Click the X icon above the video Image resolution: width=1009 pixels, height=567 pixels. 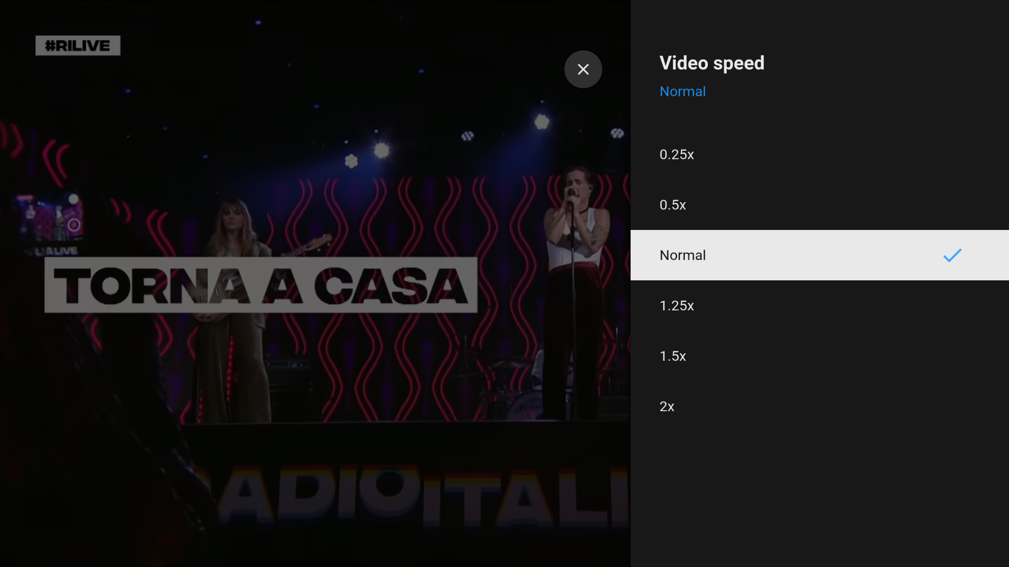(583, 69)
